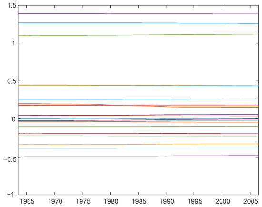Click the 1965 x-axis label
Screen dimensions: 262x207
coord(27,201)
